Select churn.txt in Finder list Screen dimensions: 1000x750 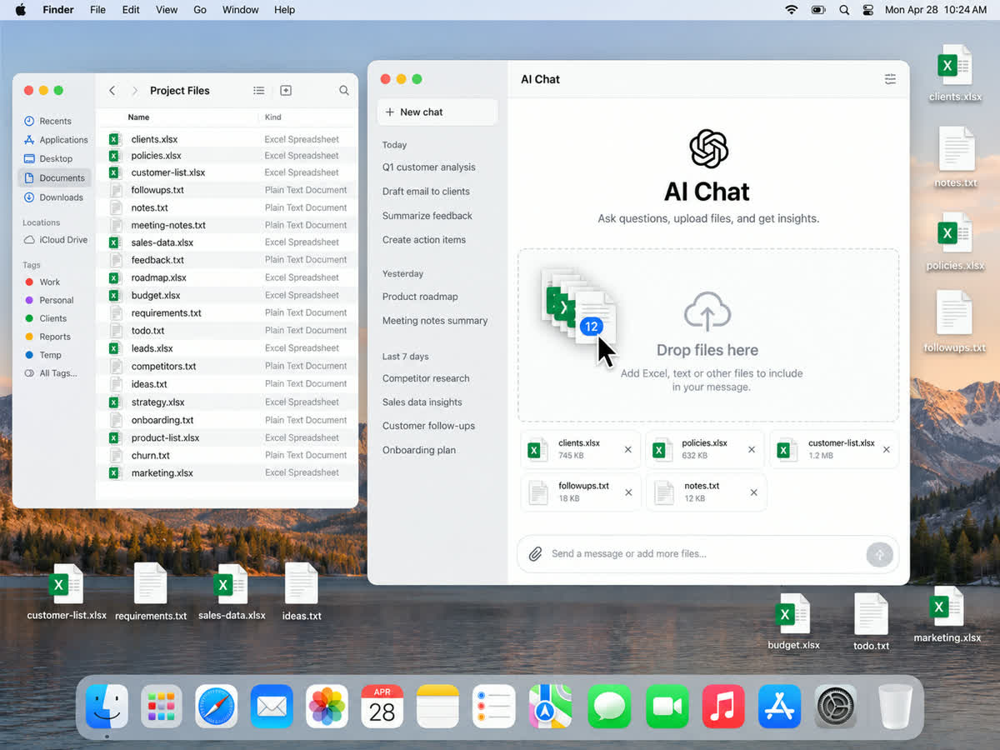pos(227,455)
